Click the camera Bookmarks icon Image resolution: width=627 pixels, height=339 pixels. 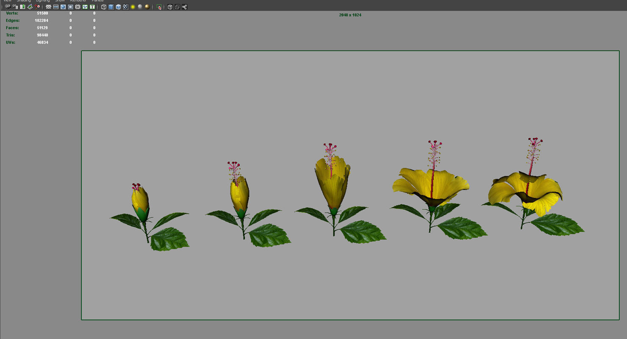pyautogui.click(x=22, y=7)
